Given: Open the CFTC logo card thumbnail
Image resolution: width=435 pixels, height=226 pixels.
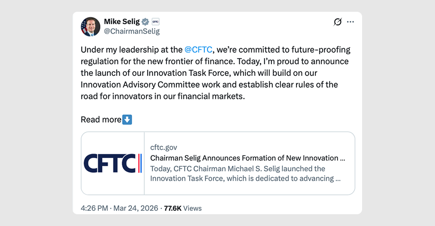Looking at the screenshot, I should [x=113, y=163].
